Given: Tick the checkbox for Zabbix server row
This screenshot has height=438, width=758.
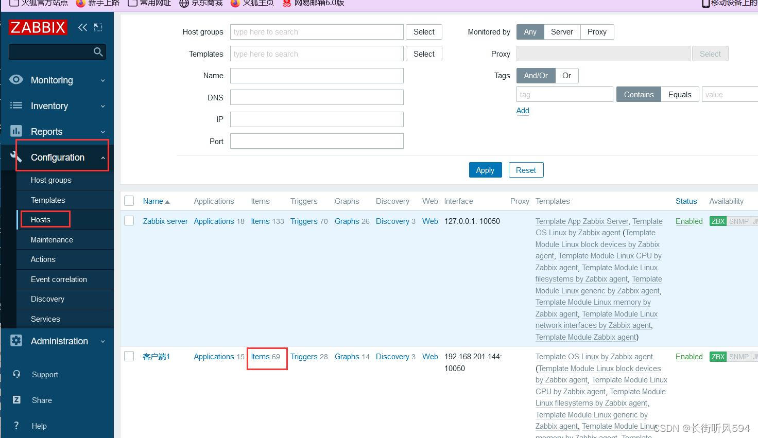Looking at the screenshot, I should pos(129,221).
